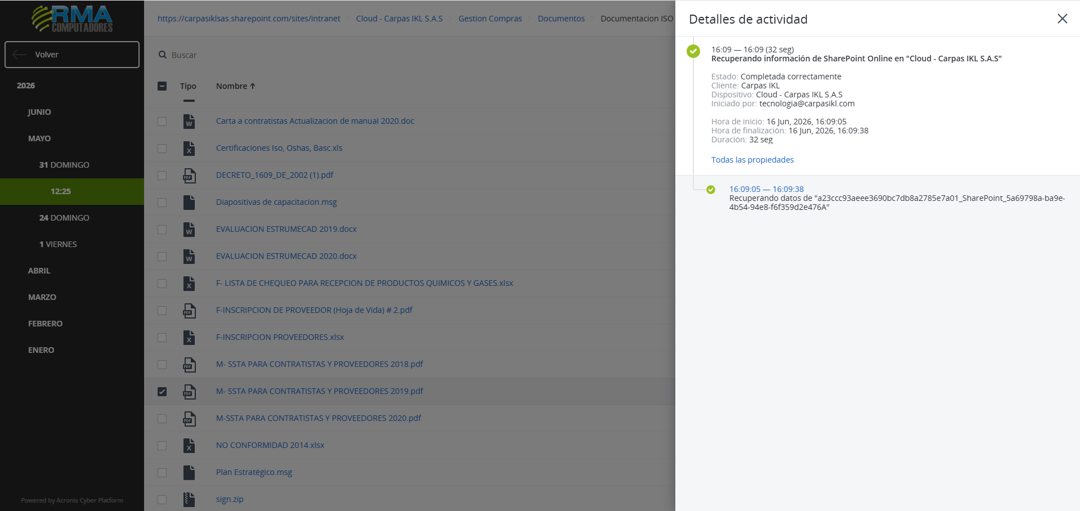
Task: Select checkbox for DECRETO_1609_DE_2002 (1).pdf
Action: pos(162,176)
